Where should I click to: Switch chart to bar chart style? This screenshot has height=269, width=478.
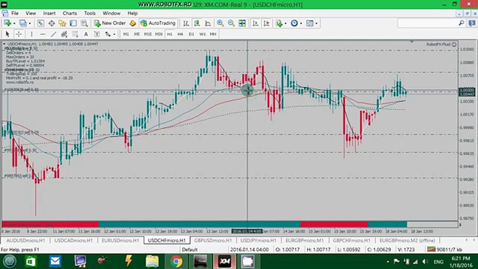(x=186, y=23)
